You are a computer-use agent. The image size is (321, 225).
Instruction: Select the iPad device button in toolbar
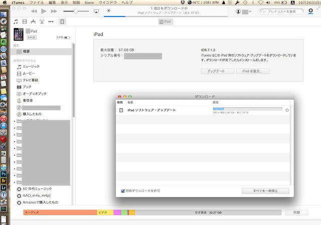[x=62, y=22]
